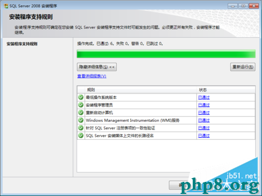Image resolution: width=262 pixels, height=196 pixels.
Task: Click the green completed progress bar
Action: point(166,54)
